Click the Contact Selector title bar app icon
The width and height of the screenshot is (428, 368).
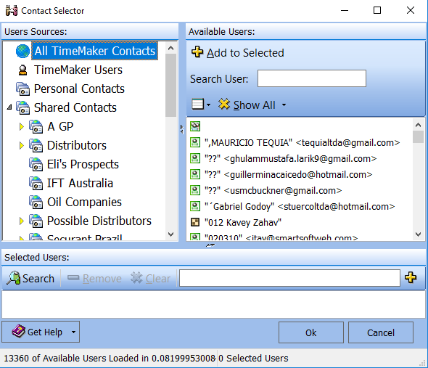point(11,11)
